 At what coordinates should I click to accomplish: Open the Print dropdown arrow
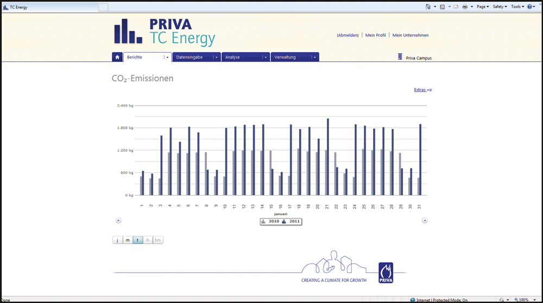(x=472, y=7)
